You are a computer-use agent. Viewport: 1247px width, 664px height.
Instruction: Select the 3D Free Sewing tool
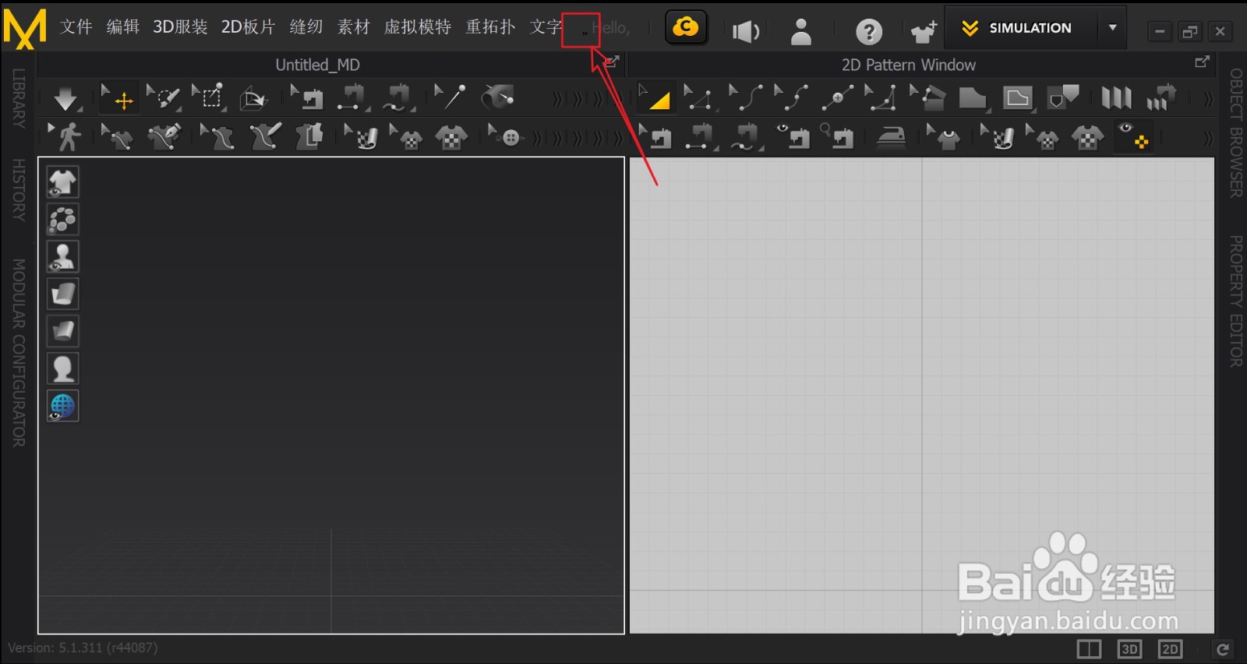[398, 98]
